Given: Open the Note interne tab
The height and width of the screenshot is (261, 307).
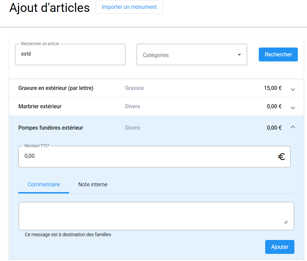Looking at the screenshot, I should 93,185.
